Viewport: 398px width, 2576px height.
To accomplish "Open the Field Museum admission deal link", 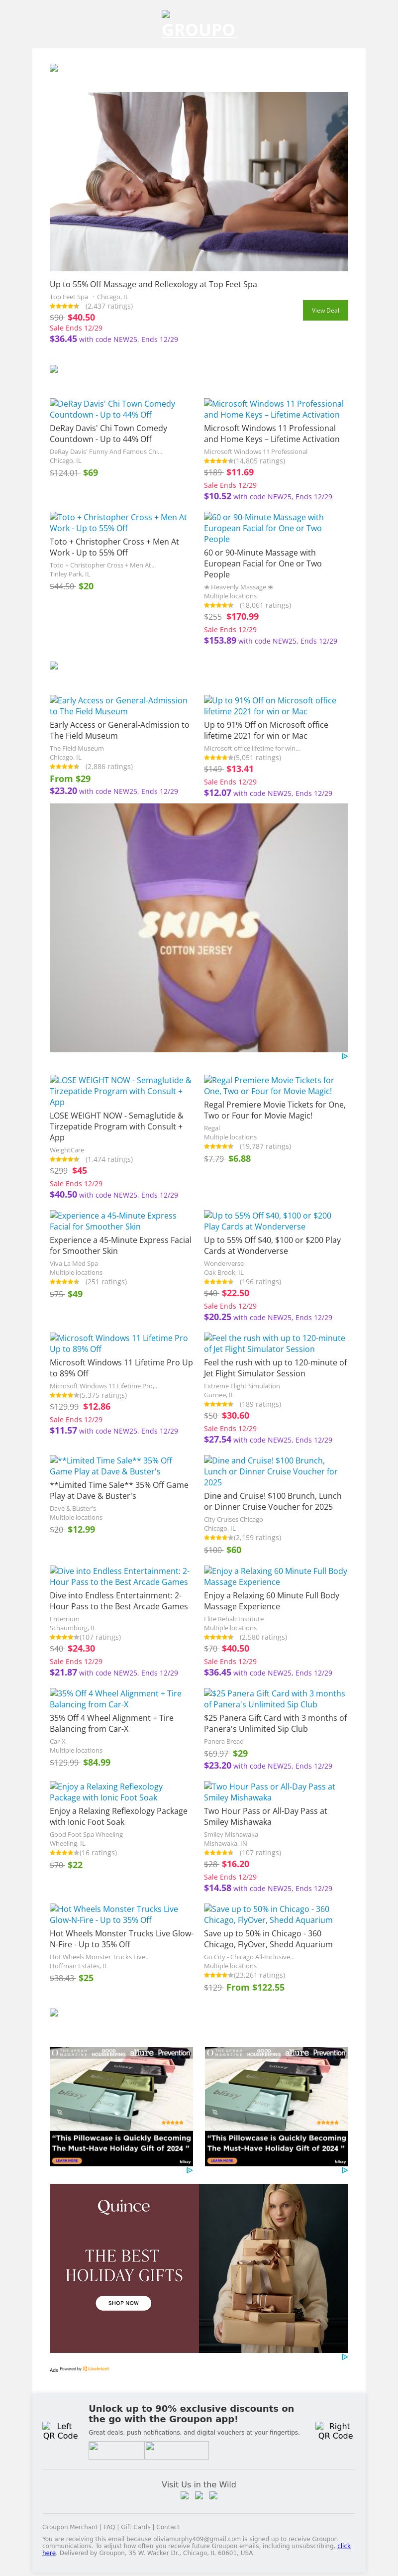I will (x=118, y=706).
